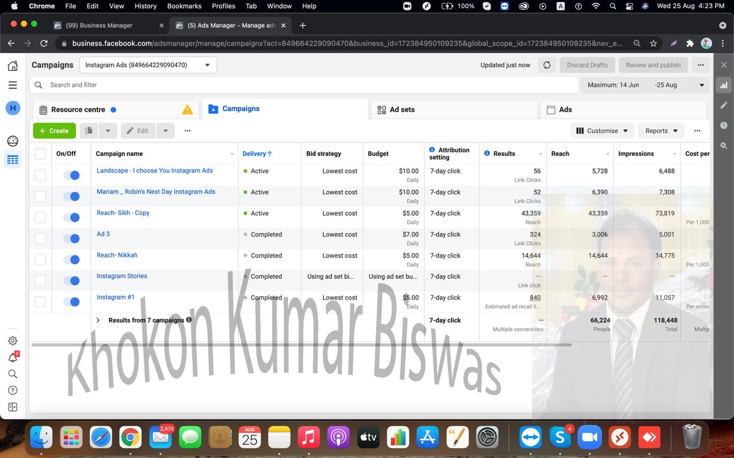Image resolution: width=734 pixels, height=458 pixels.
Task: Open the Home icon in left sidebar
Action: pos(12,65)
